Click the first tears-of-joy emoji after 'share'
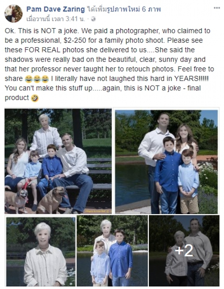 pyautogui.click(x=29, y=79)
